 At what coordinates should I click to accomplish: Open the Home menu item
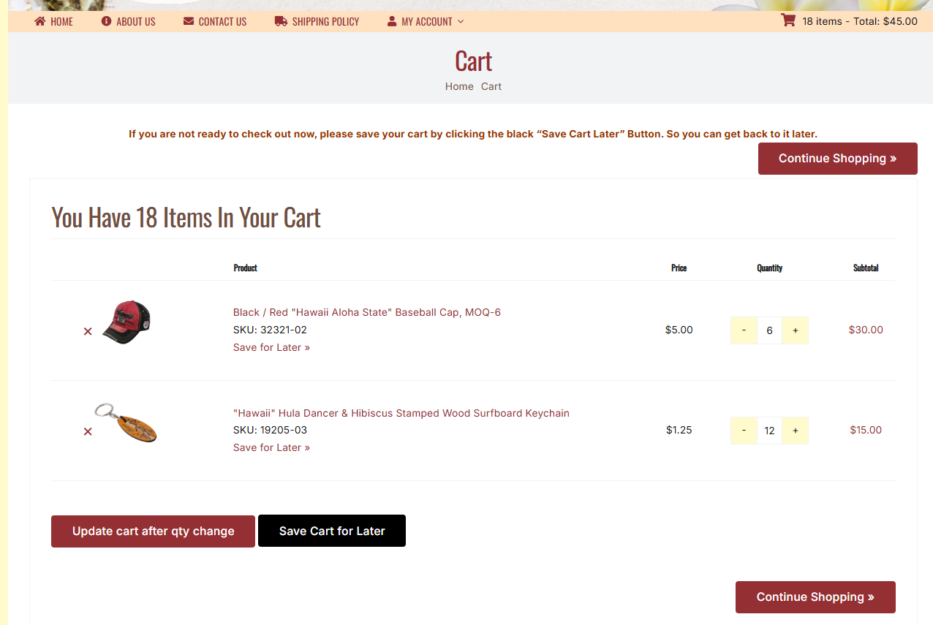coord(54,22)
